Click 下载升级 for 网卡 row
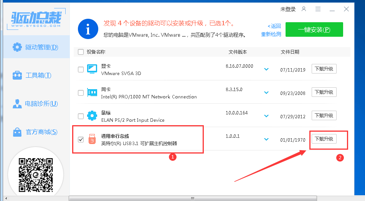Viewport: 365px width, 201px height. (324, 92)
